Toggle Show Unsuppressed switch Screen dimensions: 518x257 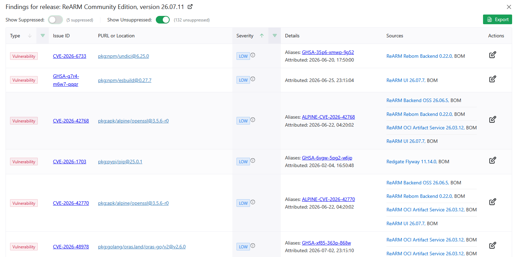pyautogui.click(x=163, y=20)
